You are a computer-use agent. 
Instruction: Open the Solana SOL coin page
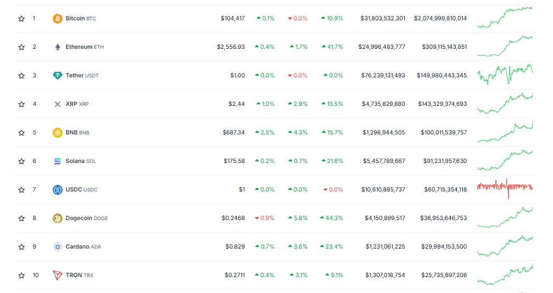(81, 161)
